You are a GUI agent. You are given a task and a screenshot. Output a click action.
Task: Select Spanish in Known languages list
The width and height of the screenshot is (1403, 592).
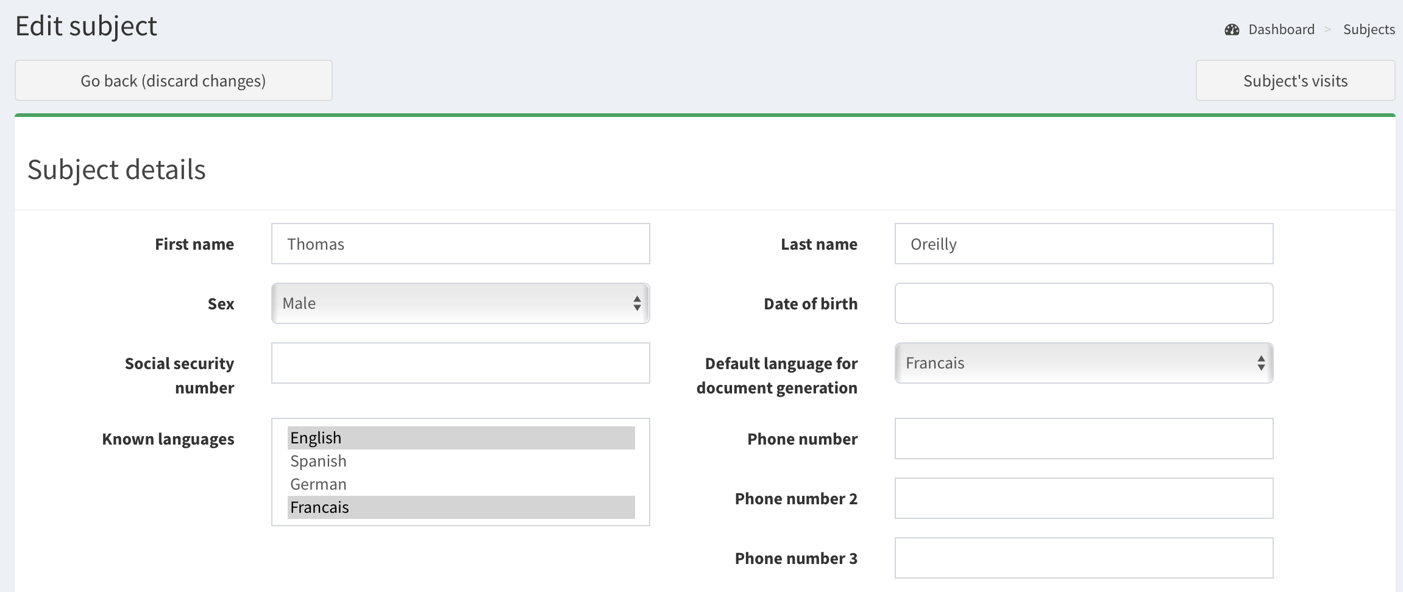click(461, 461)
